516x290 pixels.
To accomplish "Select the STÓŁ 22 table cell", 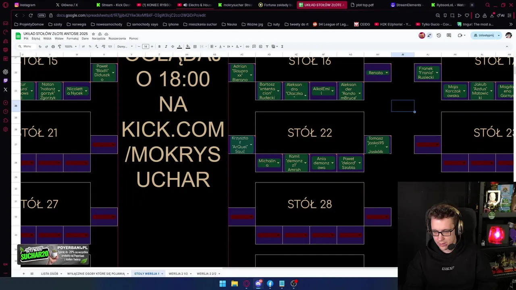I will pyautogui.click(x=310, y=133).
